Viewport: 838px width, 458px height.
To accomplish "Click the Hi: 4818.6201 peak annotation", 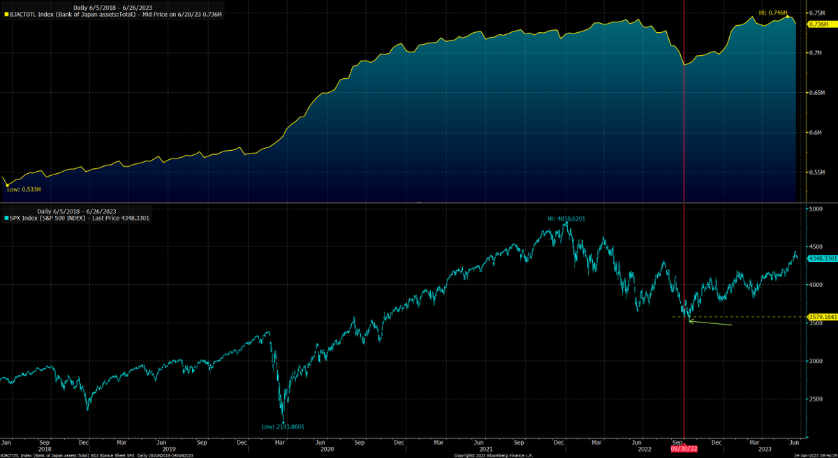I will (566, 219).
